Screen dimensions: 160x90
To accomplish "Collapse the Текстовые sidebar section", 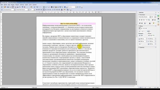I will [139, 15].
